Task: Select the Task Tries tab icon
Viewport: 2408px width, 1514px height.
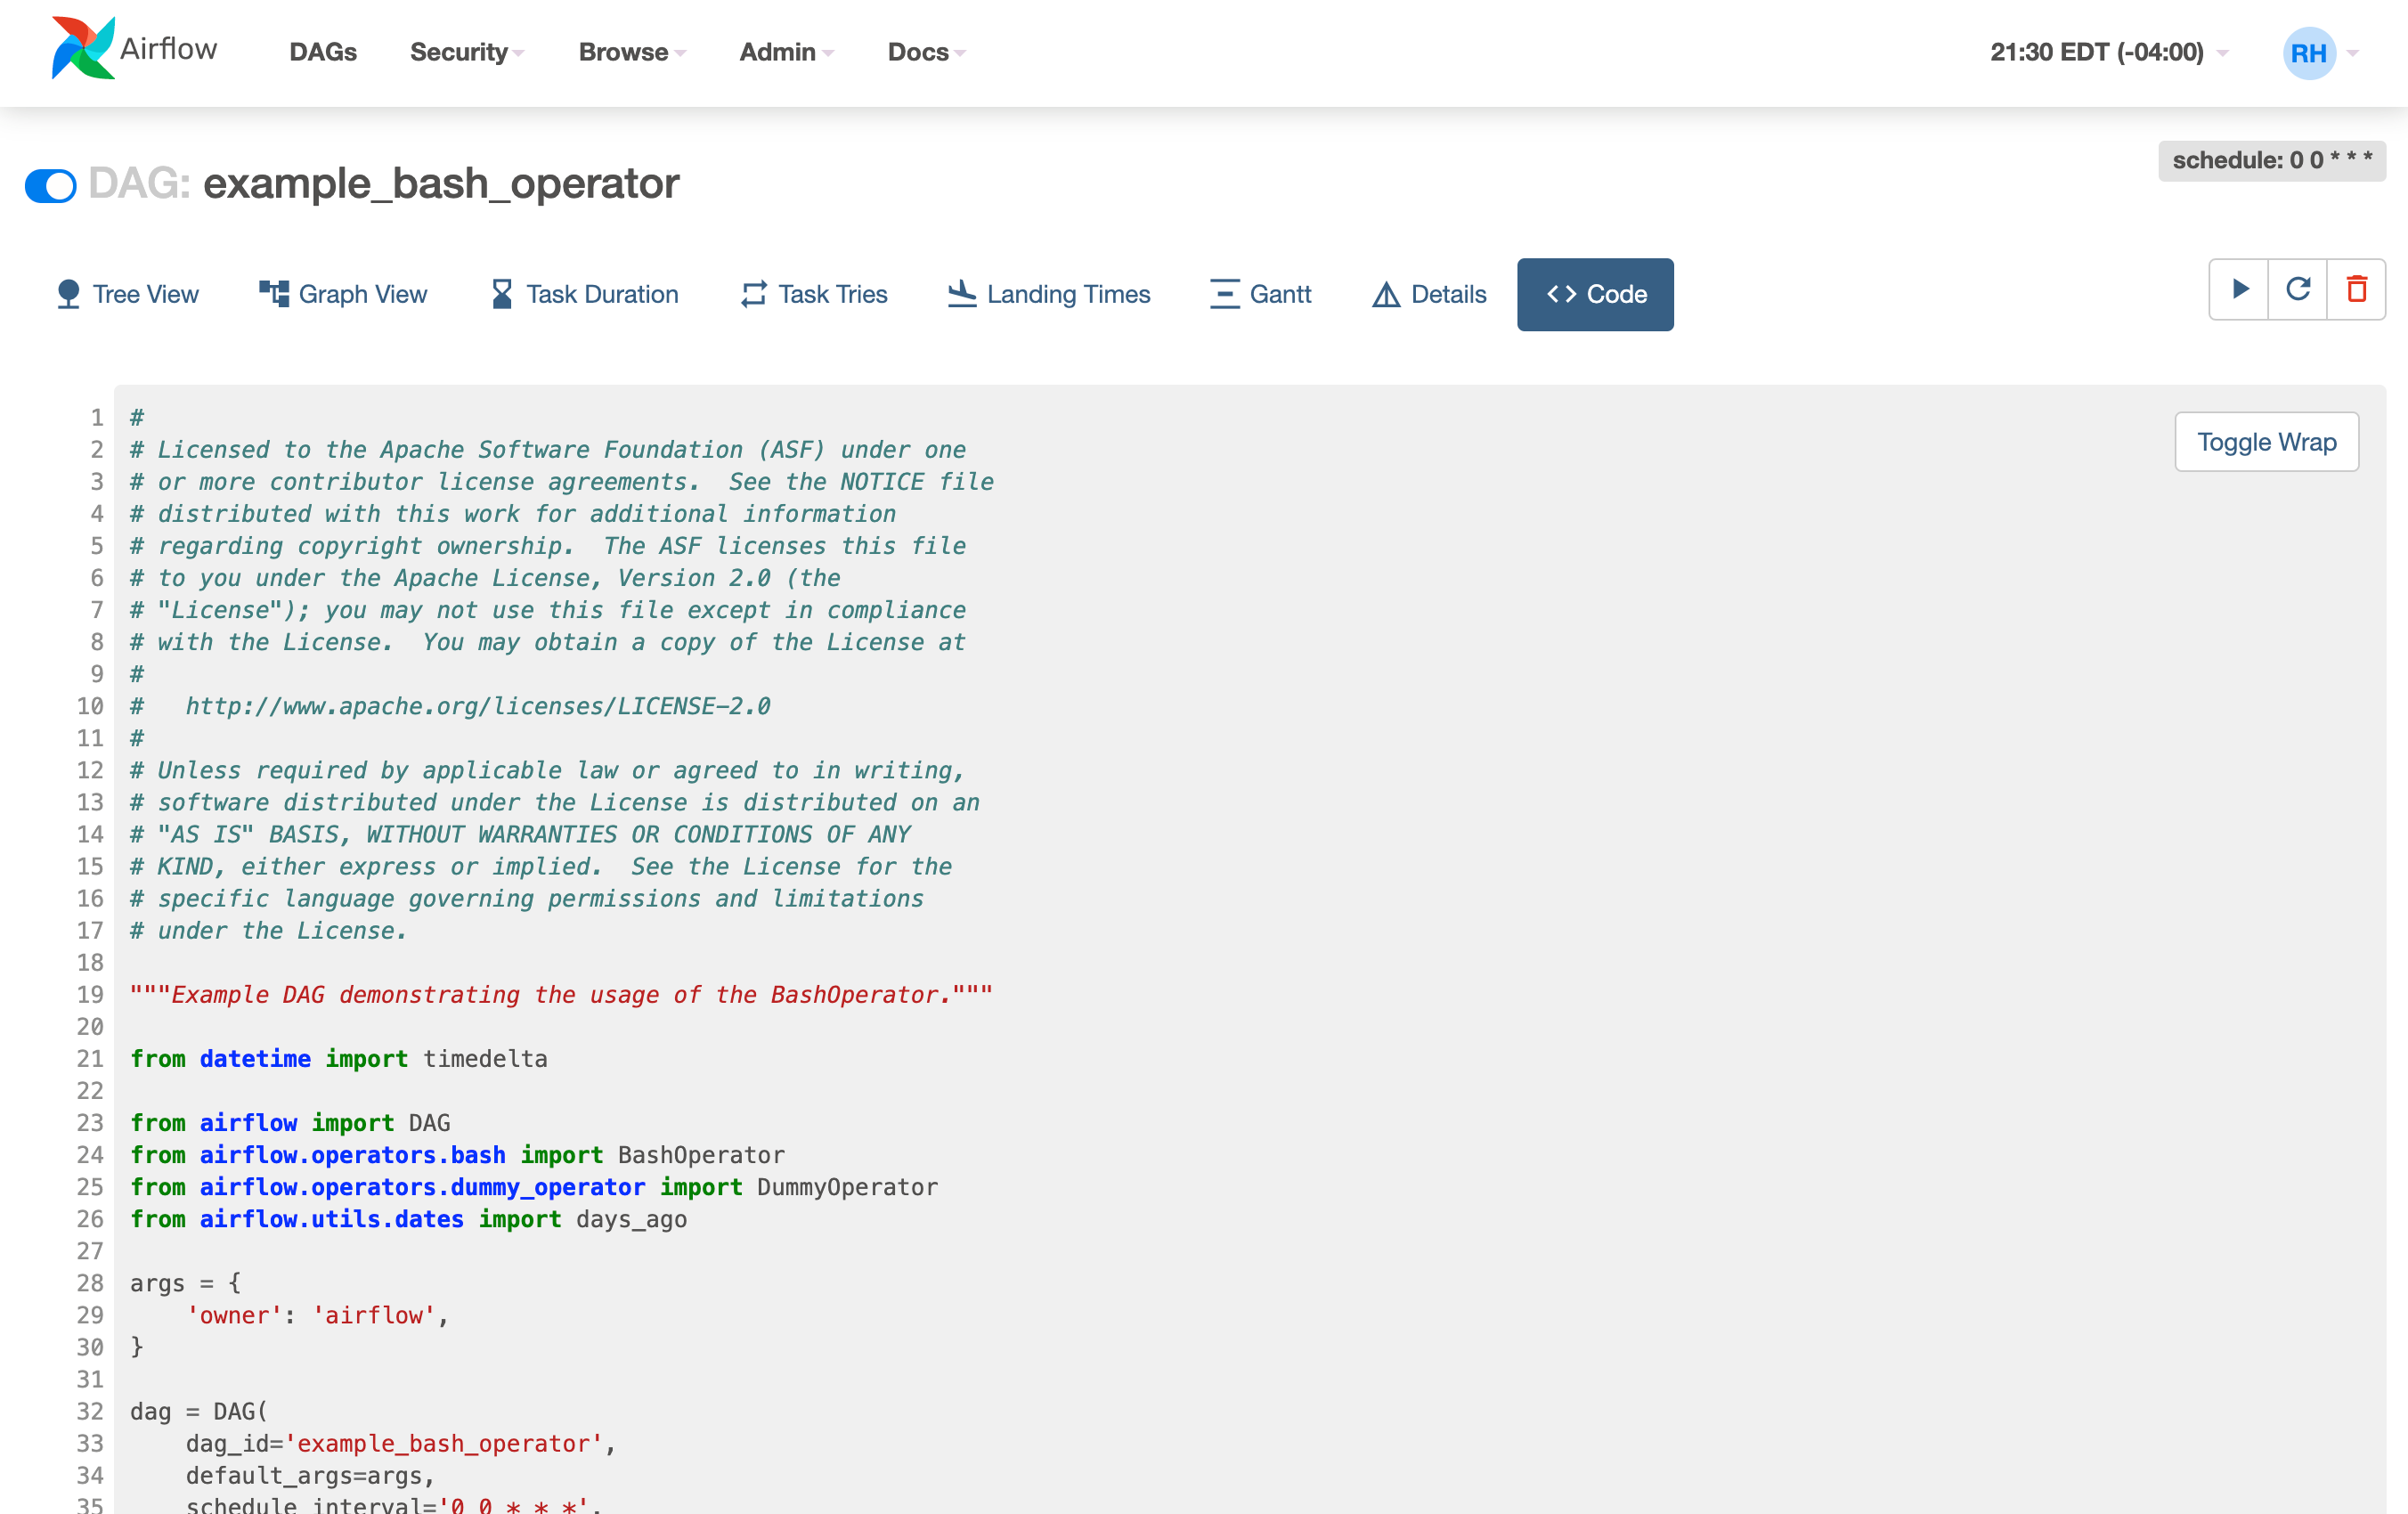Action: 752,293
